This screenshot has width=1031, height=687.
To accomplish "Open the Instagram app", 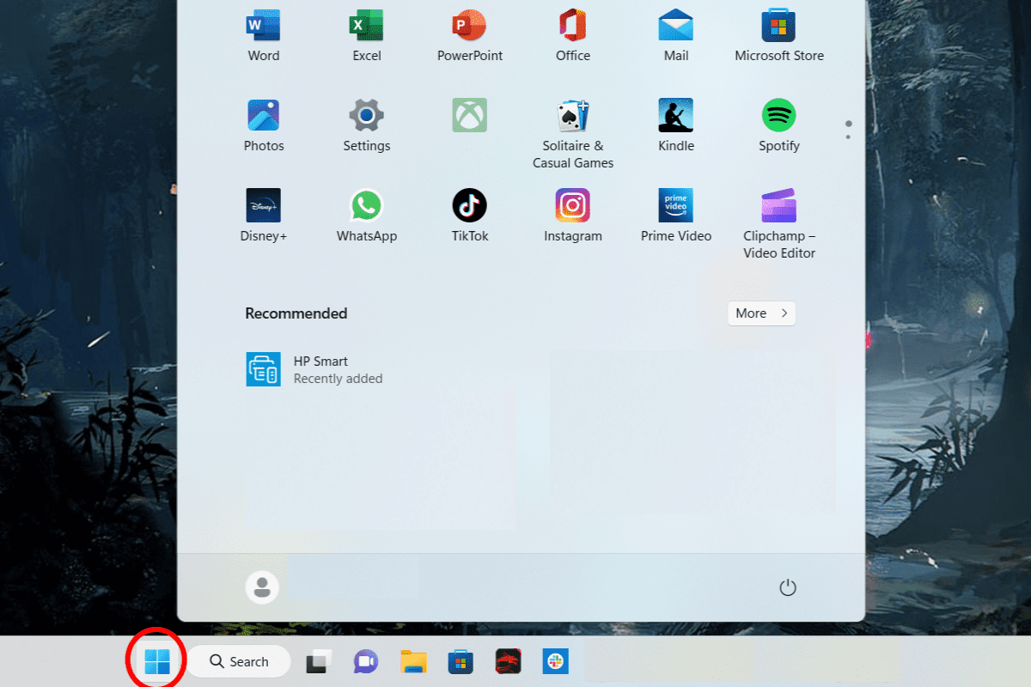I will tap(572, 216).
